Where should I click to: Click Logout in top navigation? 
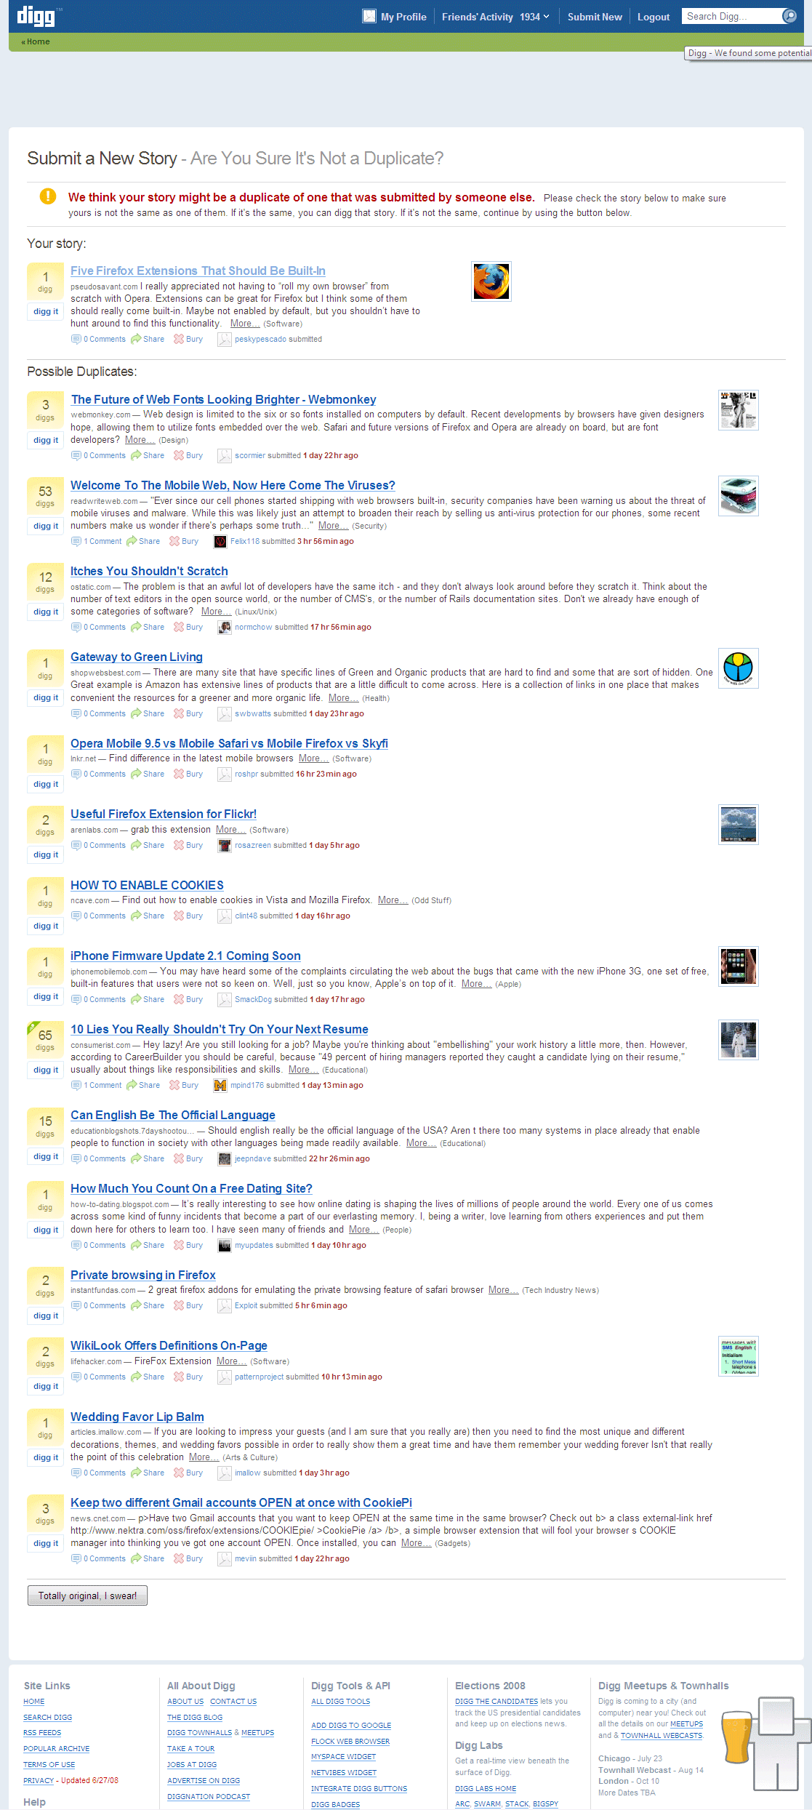tap(654, 17)
